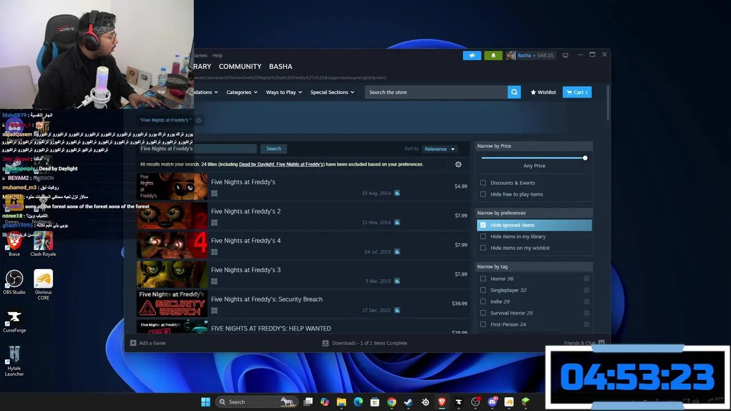The height and width of the screenshot is (411, 731).
Task: Click in the store search field
Action: (436, 92)
